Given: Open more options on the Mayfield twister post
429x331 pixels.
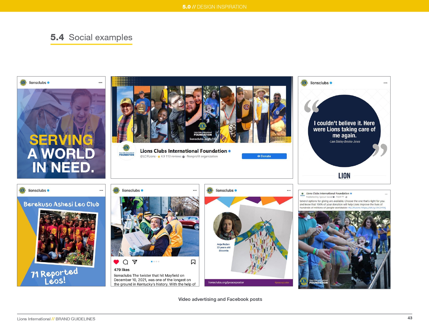Looking at the screenshot, I should coord(195,190).
